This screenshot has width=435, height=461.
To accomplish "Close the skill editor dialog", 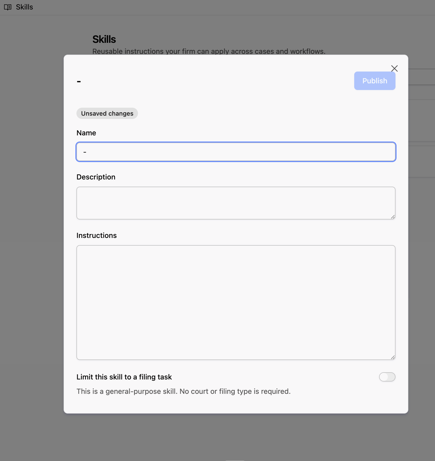I will point(394,68).
